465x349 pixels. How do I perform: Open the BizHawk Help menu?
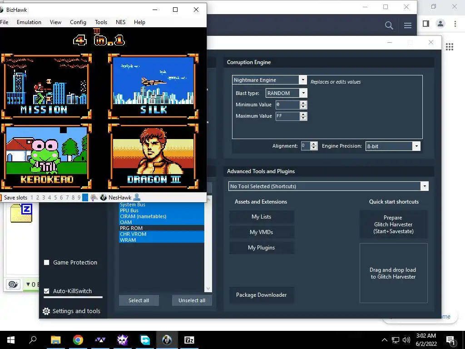tap(139, 22)
